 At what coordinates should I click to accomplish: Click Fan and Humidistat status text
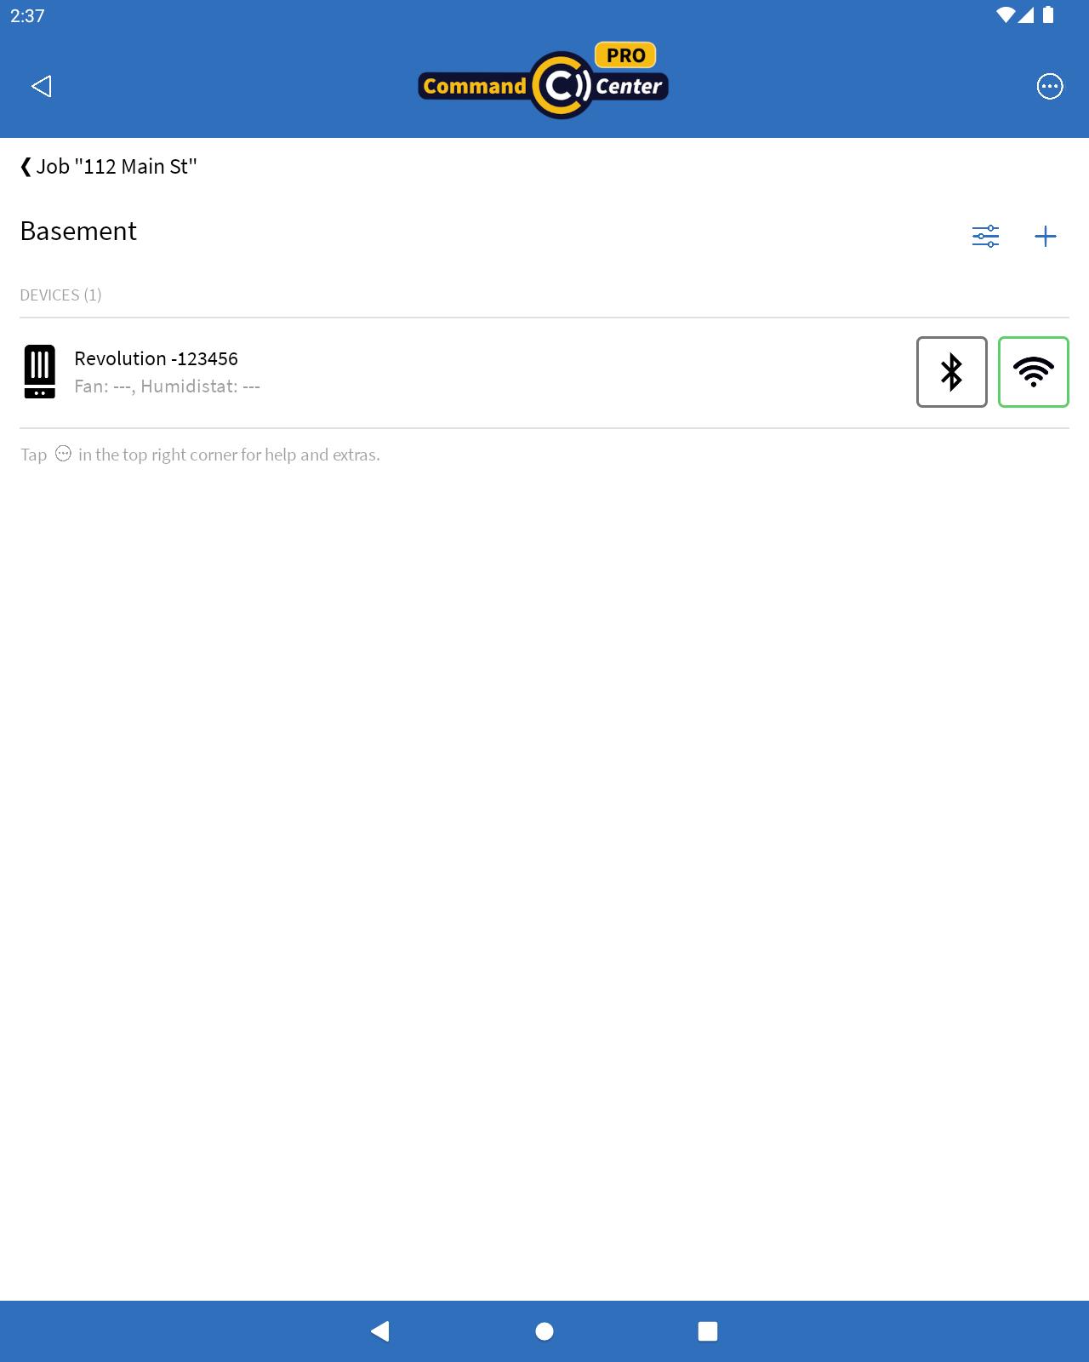[x=168, y=386]
